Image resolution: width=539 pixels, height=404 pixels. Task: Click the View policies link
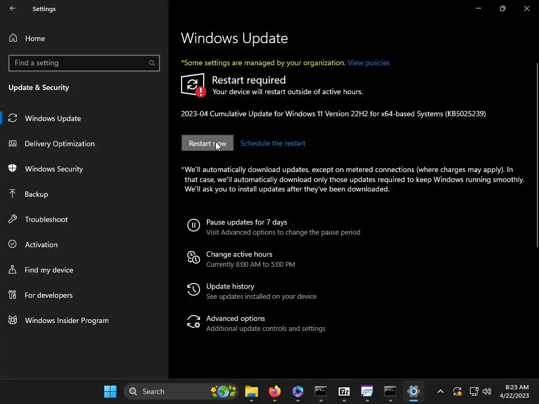[368, 63]
